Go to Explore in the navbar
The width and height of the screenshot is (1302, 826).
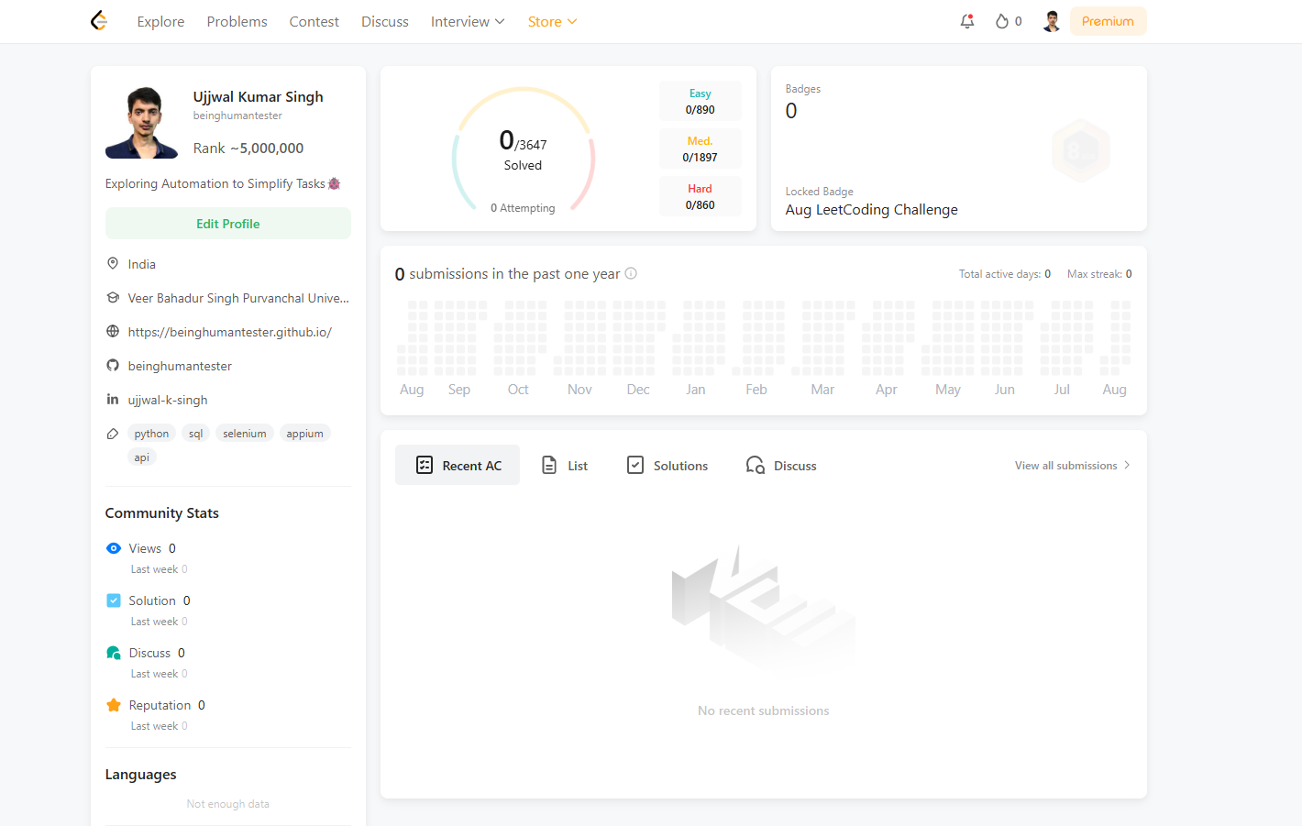pos(160,21)
